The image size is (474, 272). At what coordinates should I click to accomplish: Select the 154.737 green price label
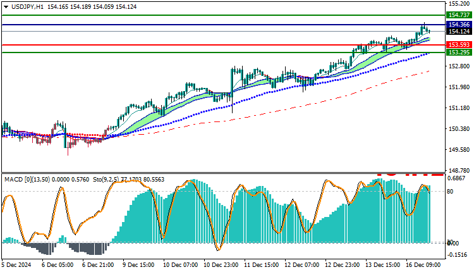(459, 15)
